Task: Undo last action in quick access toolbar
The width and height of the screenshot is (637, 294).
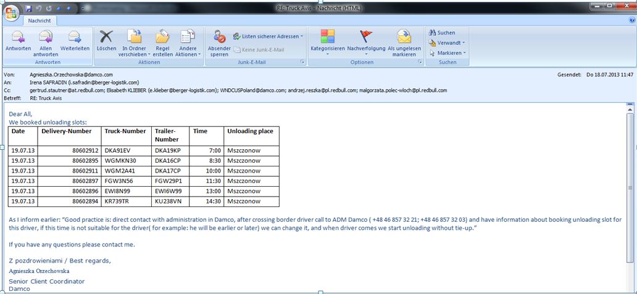Action: point(40,8)
